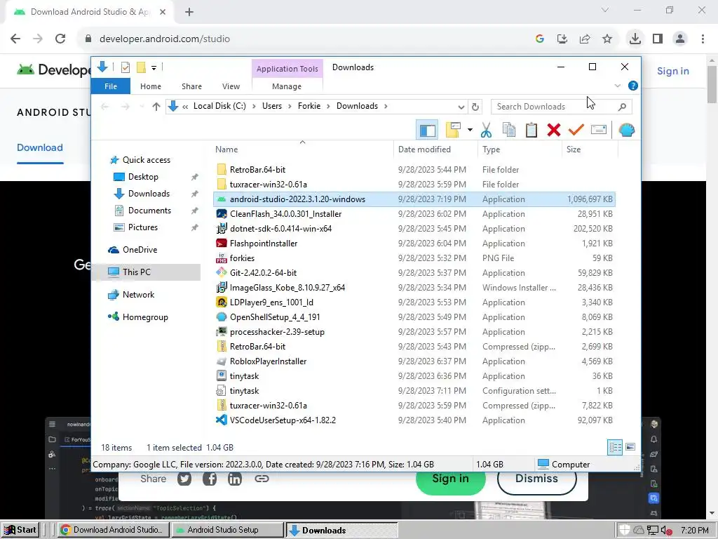Open the chevron after Users in path
718x539 pixels.
(x=290, y=107)
